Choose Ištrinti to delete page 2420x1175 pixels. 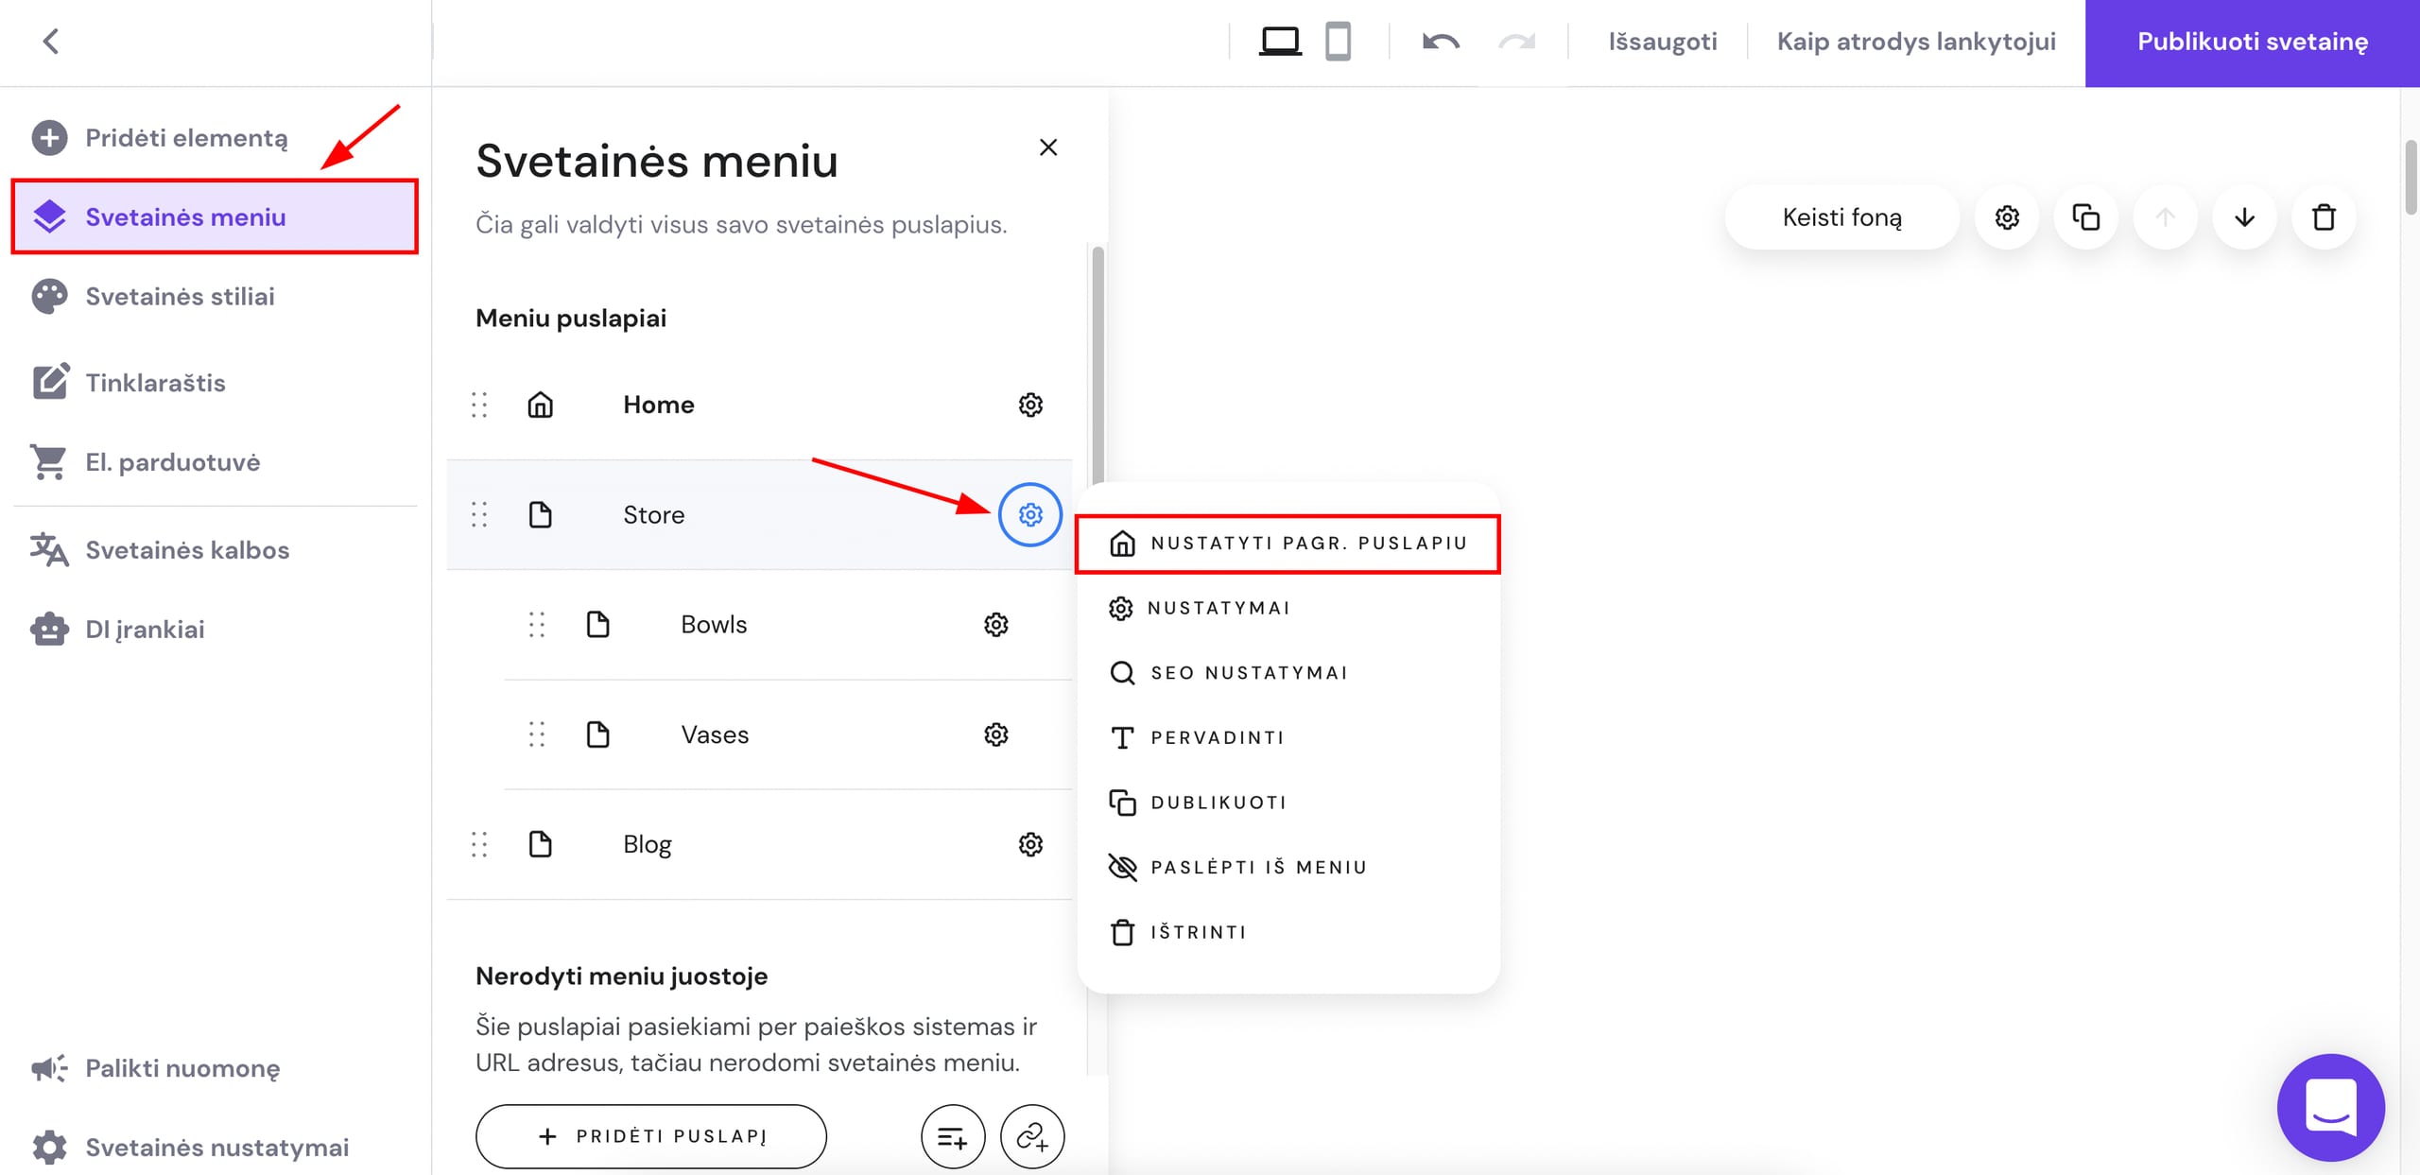1288,932
